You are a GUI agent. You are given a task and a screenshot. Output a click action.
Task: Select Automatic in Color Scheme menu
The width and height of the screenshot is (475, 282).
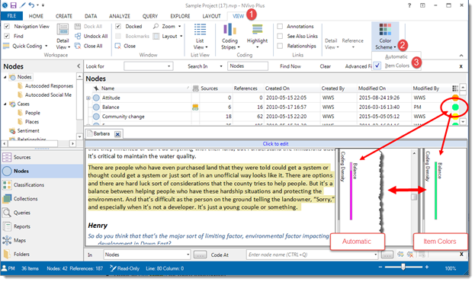(396, 56)
